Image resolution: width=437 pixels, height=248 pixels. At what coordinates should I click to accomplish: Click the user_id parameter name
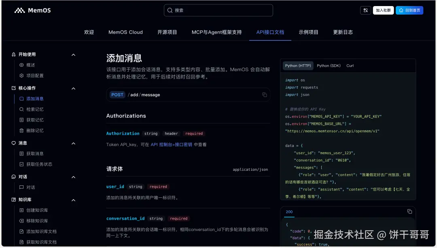[115, 187]
